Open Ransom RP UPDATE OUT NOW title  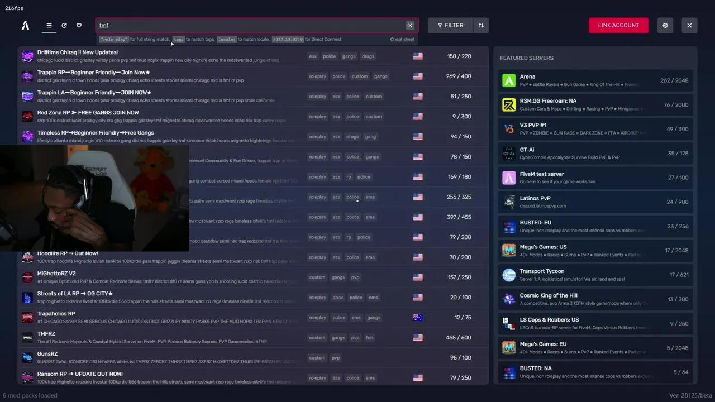coord(80,374)
